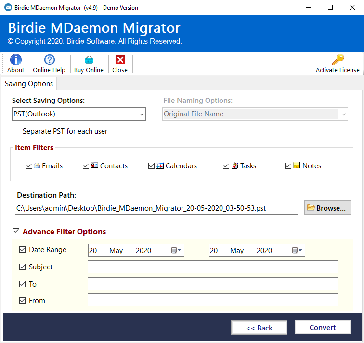
Task: Uncheck the Calendars filter checkbox
Action: pyautogui.click(x=151, y=166)
